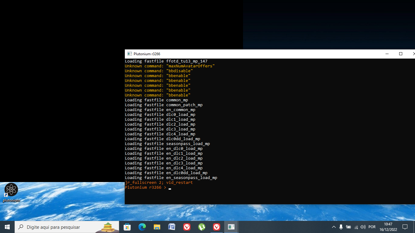415x233 pixels.
Task: Click the line 'Loading fastfile common_mp'
Action: click(156, 100)
